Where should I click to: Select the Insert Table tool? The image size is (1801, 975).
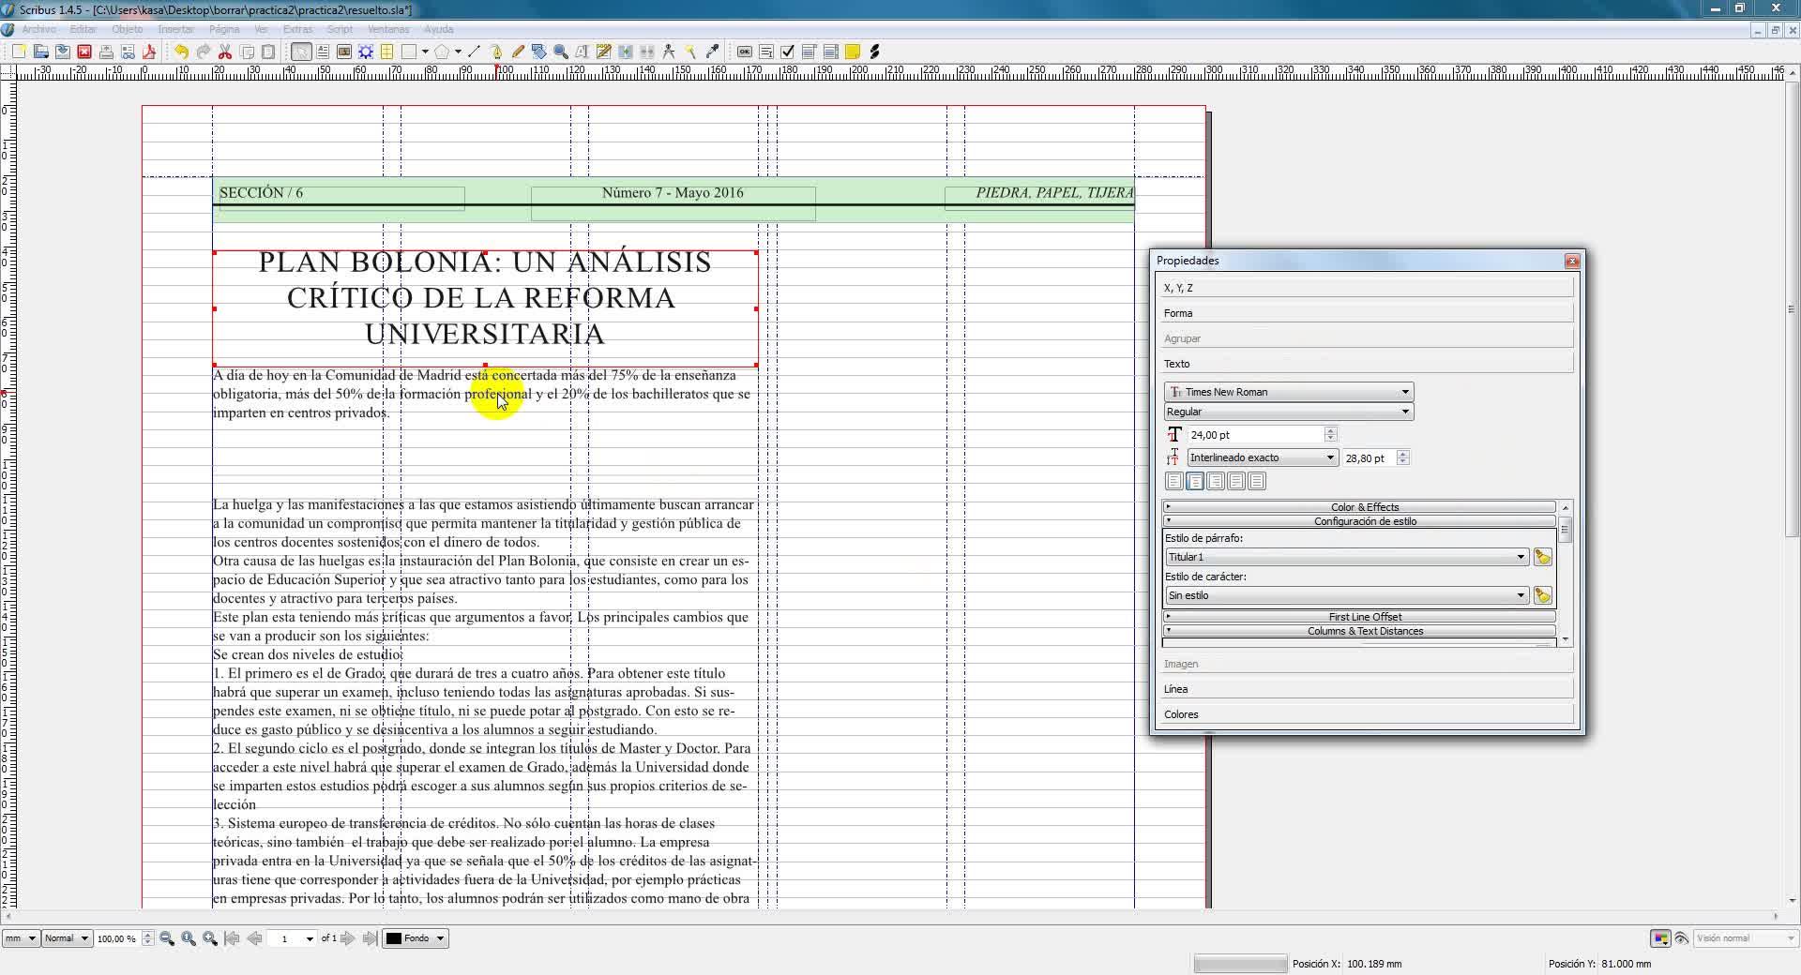point(386,52)
